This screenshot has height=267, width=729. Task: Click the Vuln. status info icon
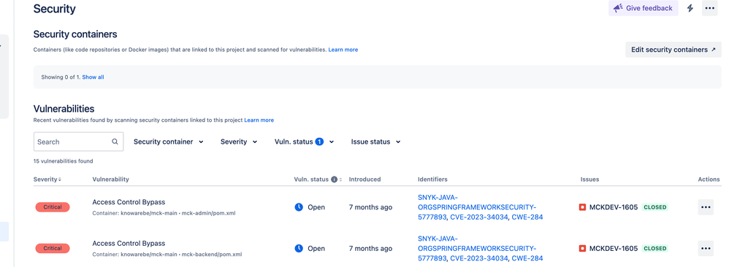(334, 179)
